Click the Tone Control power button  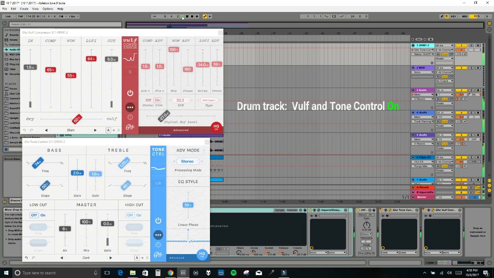coord(158,220)
